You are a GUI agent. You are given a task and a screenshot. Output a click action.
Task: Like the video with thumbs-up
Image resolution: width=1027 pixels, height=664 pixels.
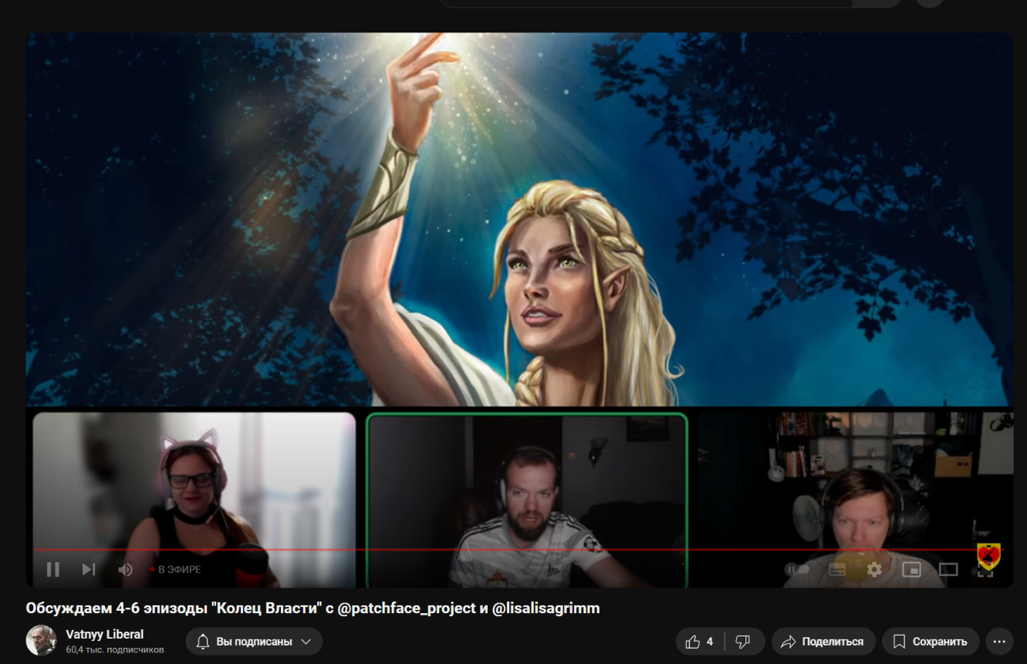(700, 642)
